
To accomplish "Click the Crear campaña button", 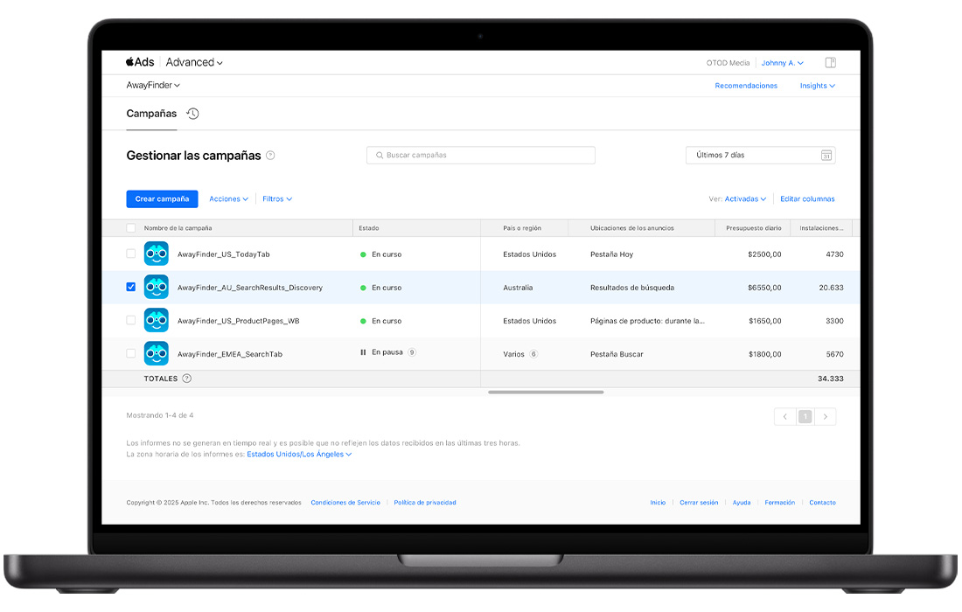I will (x=162, y=199).
